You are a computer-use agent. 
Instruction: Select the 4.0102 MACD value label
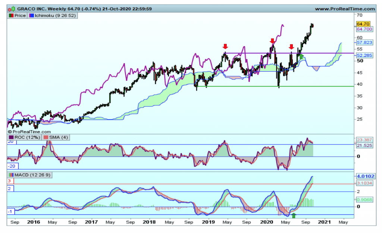pyautogui.click(x=366, y=176)
